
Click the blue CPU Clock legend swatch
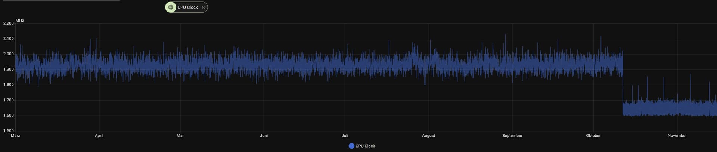coord(351,146)
